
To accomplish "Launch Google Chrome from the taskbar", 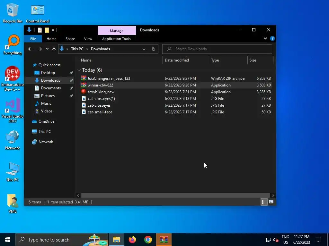I will [x=148, y=240].
